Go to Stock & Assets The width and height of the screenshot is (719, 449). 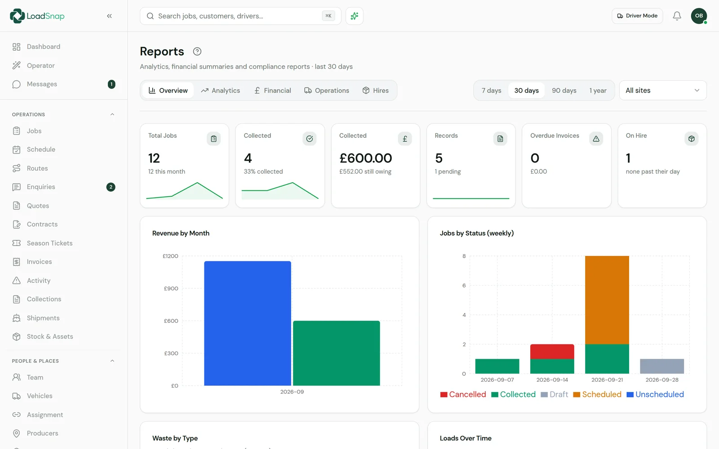(x=63, y=336)
